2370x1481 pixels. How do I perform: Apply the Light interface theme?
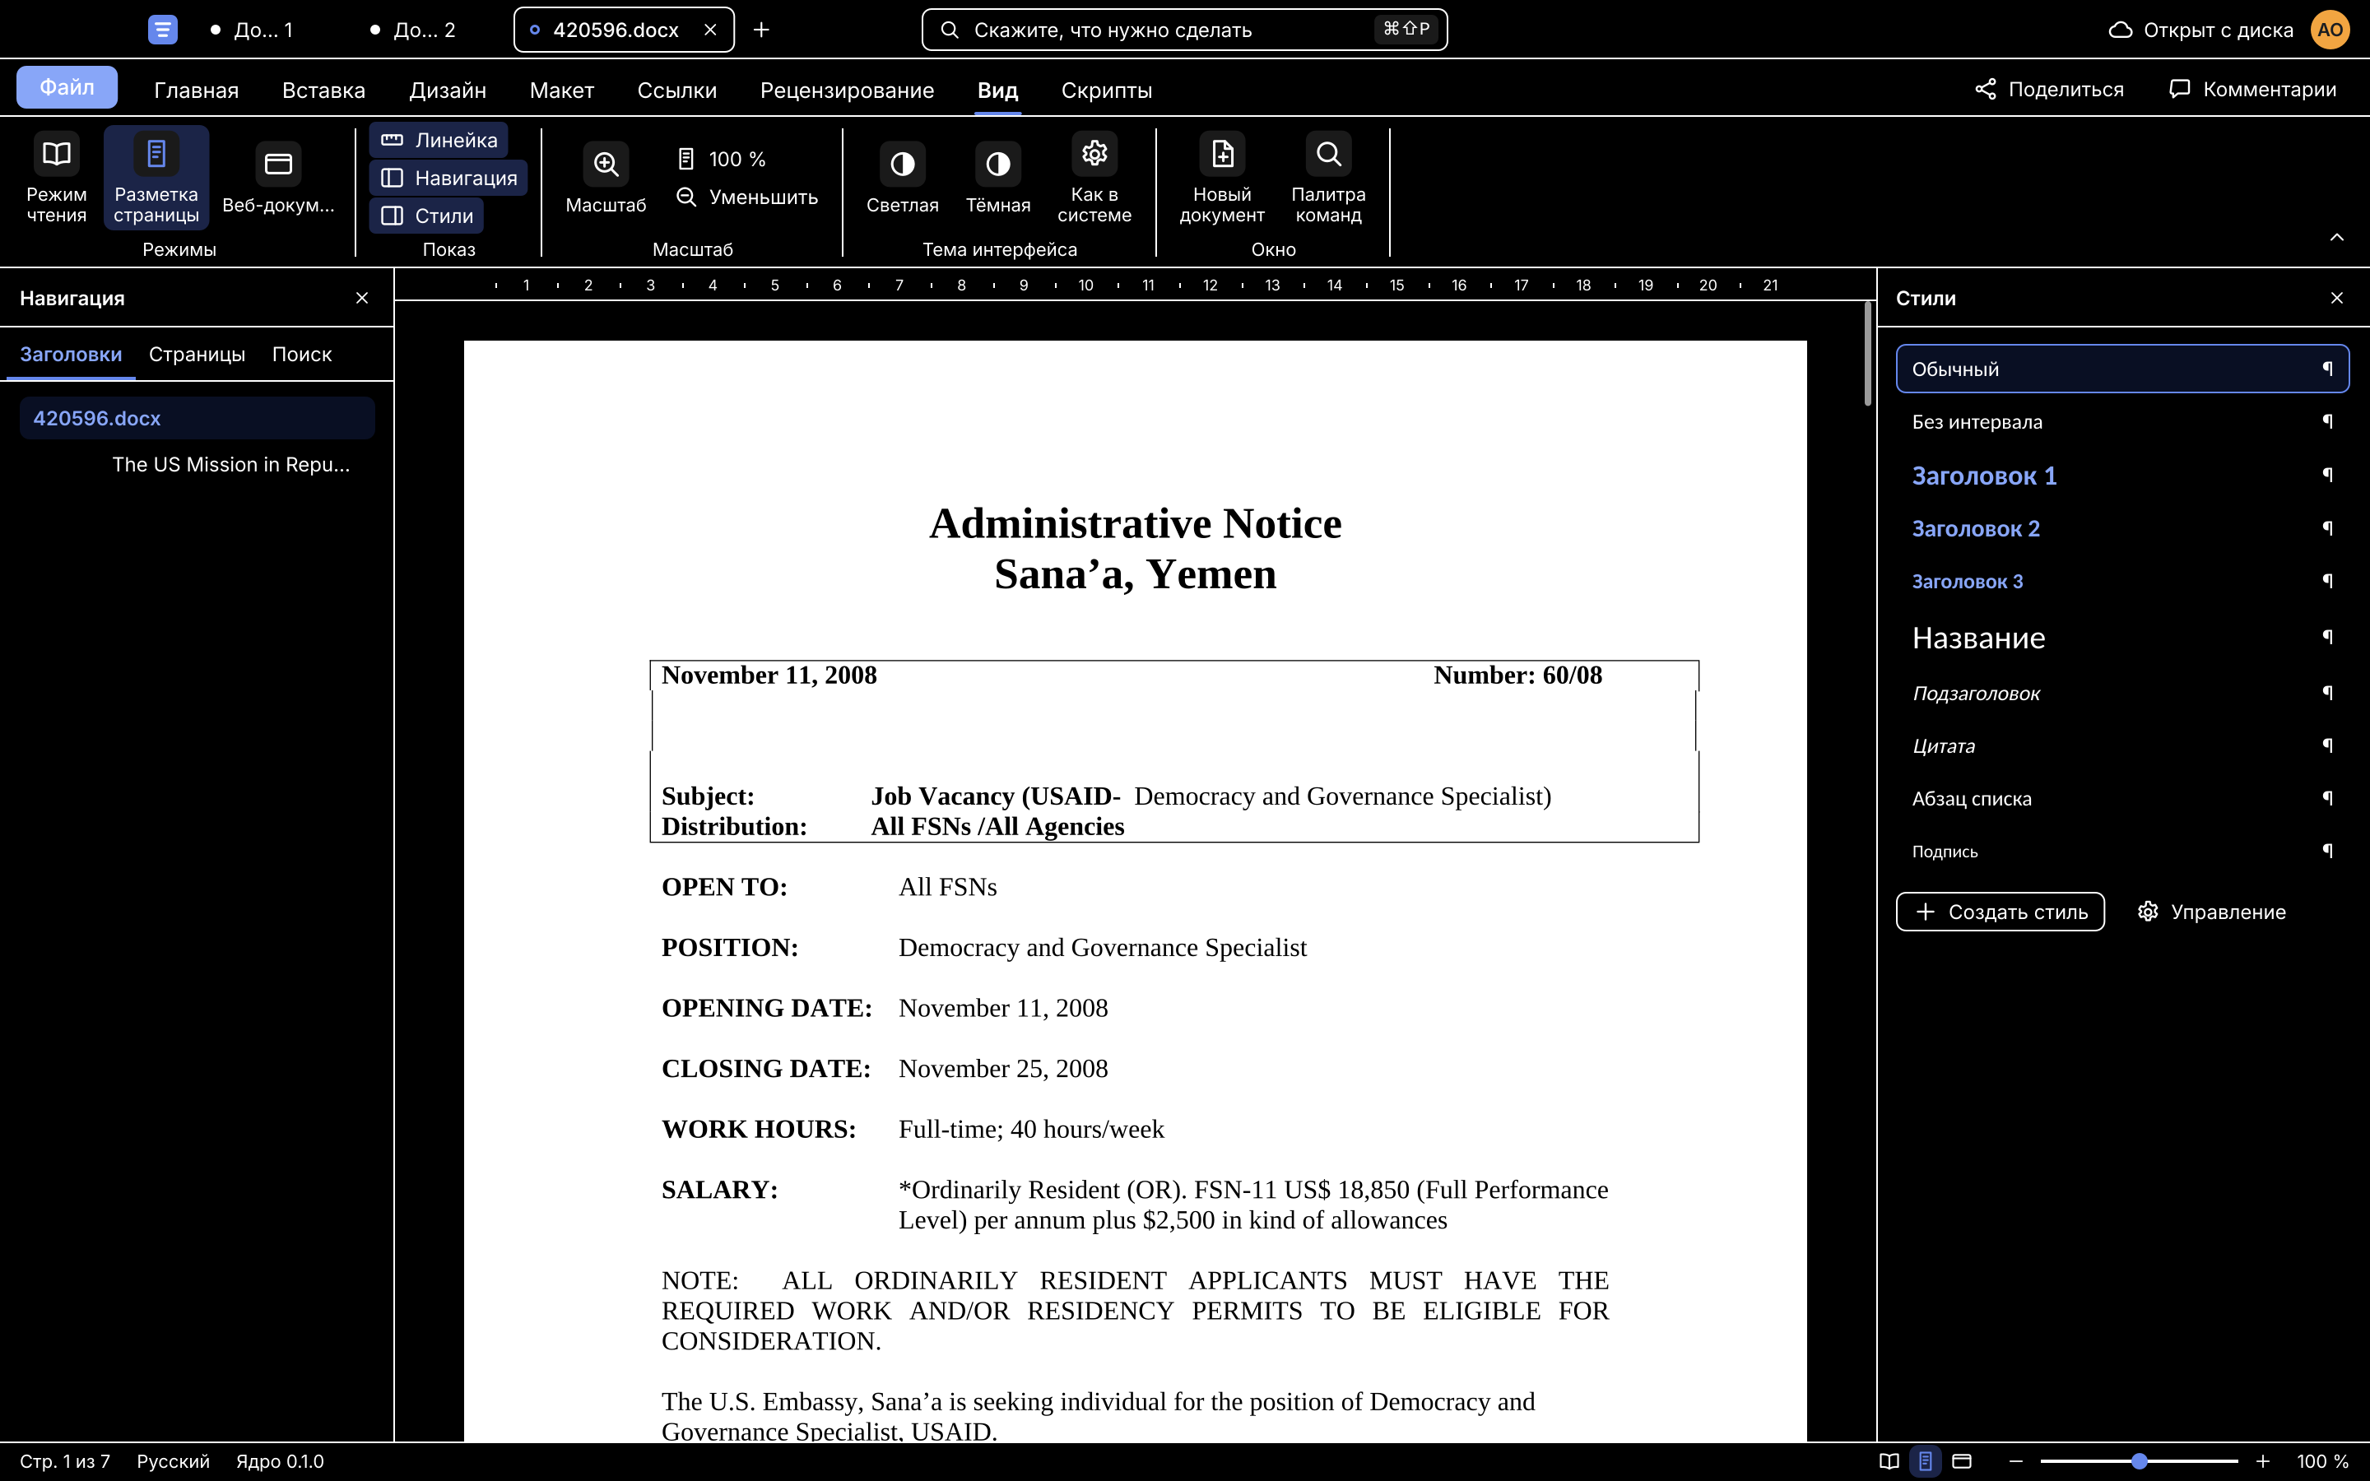(x=902, y=177)
